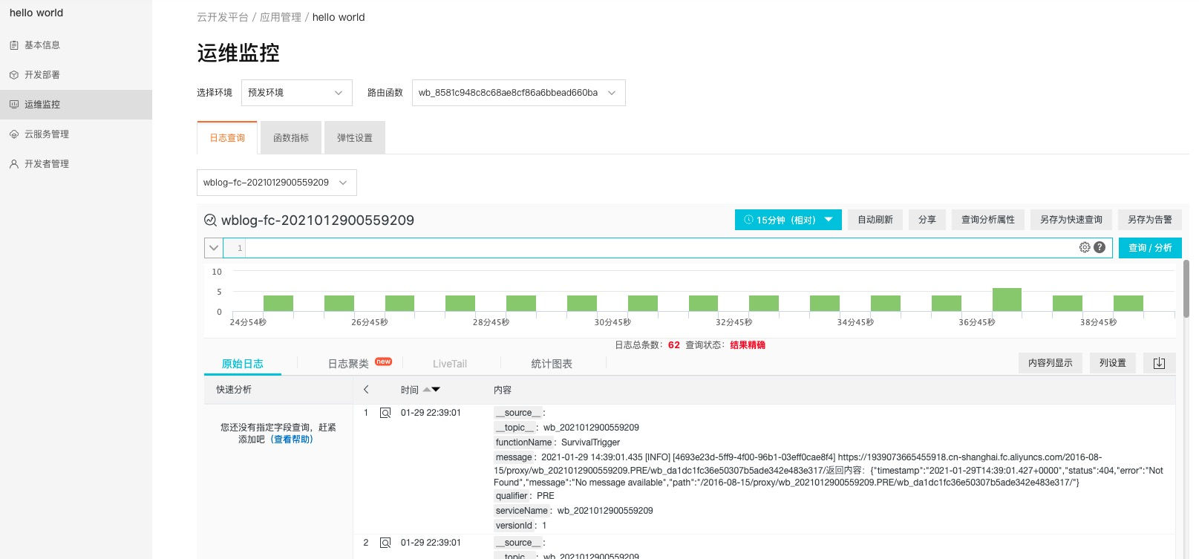Screen dimensions: 1199x559
Task: Click the settings gear in query box
Action: pyautogui.click(x=1085, y=247)
